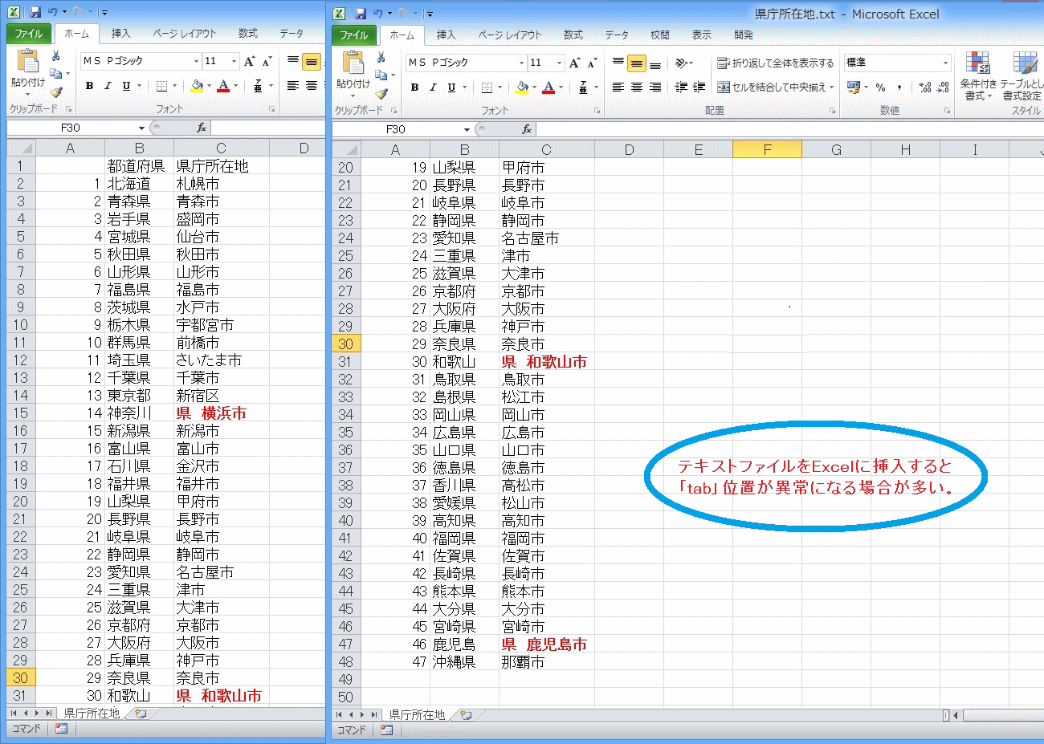Expand the Name Box dropdown in left window
The width and height of the screenshot is (1044, 744).
coord(141,128)
